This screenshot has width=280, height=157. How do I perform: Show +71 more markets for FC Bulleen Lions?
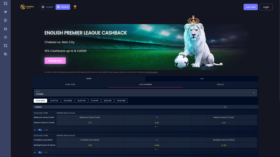[46, 153]
